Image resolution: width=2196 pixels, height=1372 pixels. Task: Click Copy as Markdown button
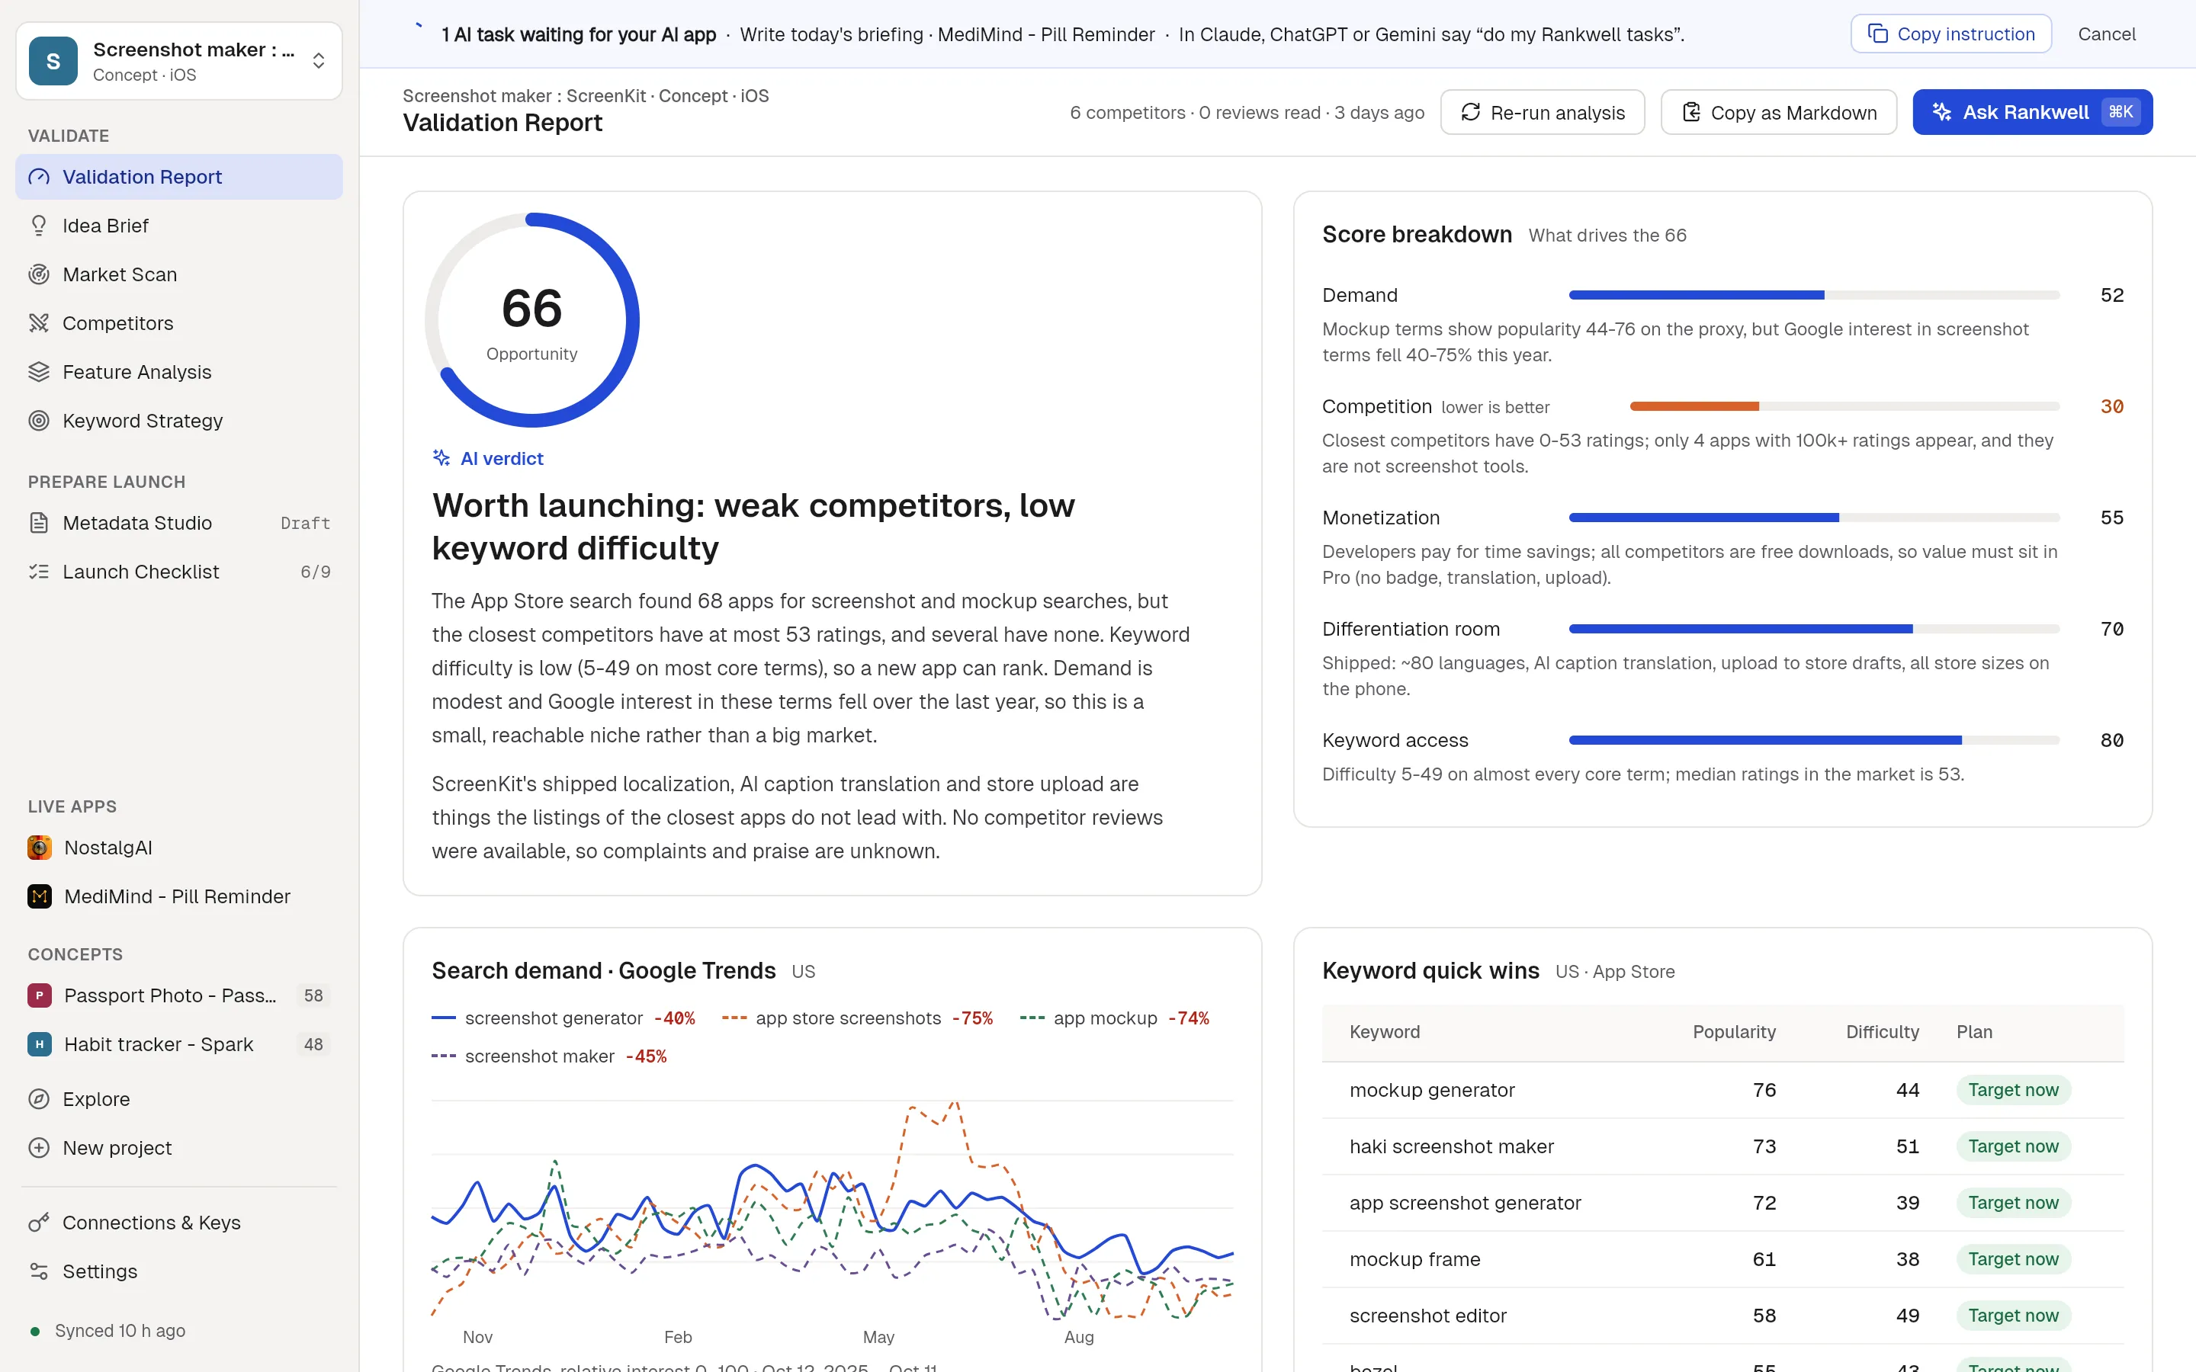(1779, 113)
